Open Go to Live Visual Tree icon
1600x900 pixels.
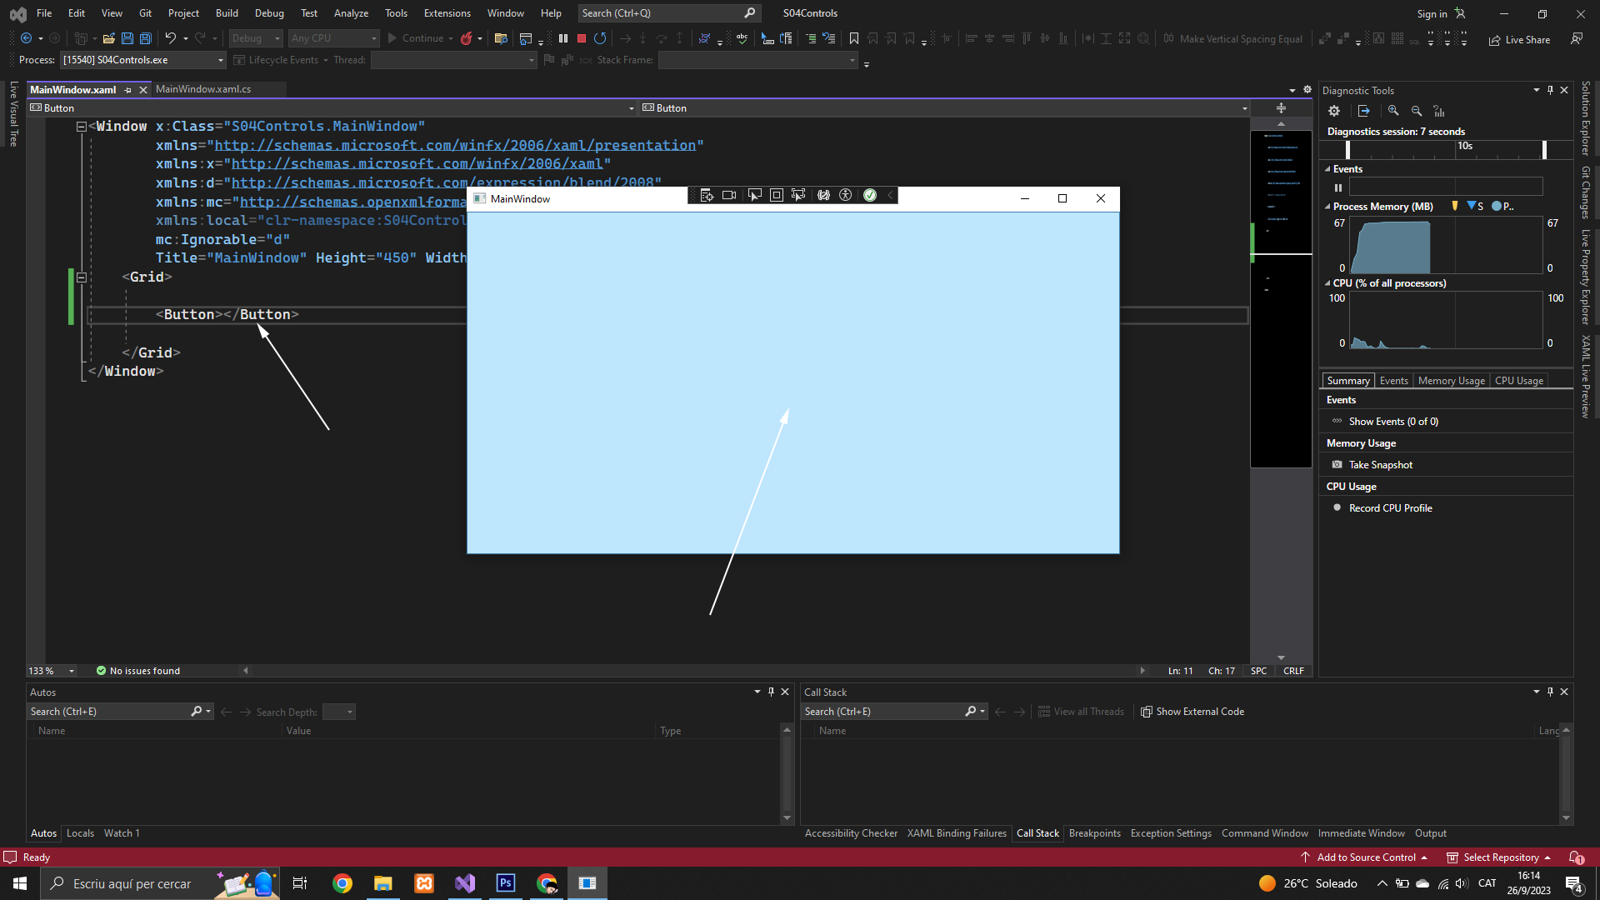click(x=707, y=195)
